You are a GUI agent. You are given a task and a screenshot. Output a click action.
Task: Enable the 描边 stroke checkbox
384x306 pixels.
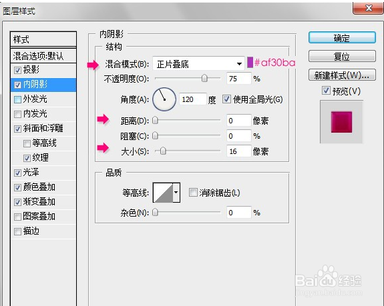17,231
